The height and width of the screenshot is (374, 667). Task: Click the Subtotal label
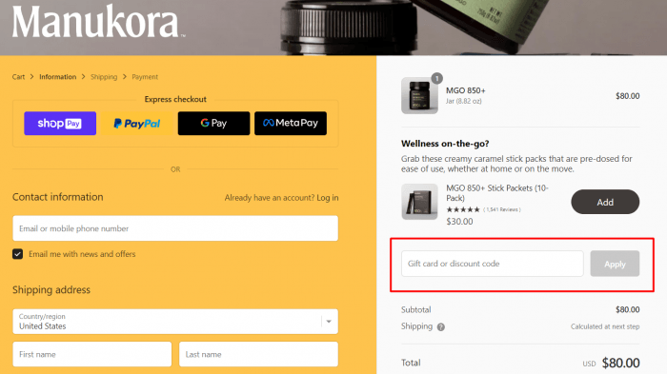pyautogui.click(x=416, y=310)
